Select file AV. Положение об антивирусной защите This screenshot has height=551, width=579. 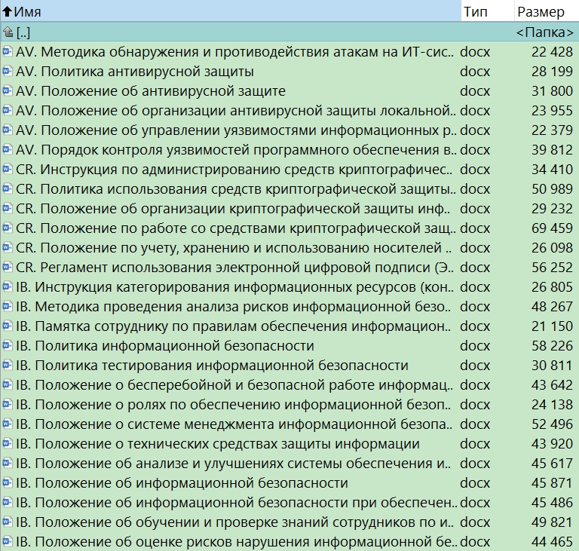(x=289, y=91)
